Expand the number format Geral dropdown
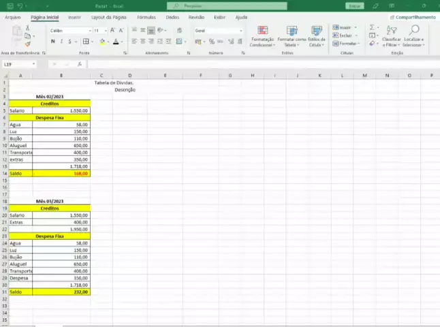This screenshot has height=327, width=440. click(x=218, y=31)
